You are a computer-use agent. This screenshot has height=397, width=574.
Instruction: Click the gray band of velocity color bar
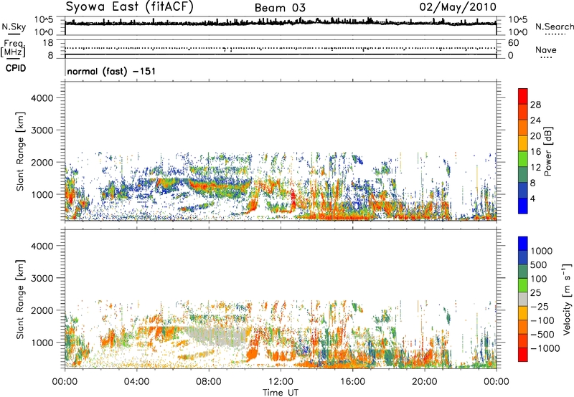[523, 300]
